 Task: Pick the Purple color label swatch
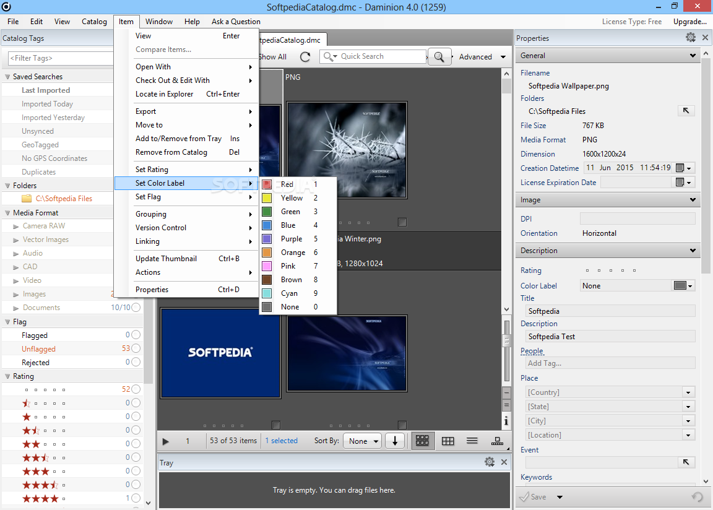pyautogui.click(x=267, y=239)
